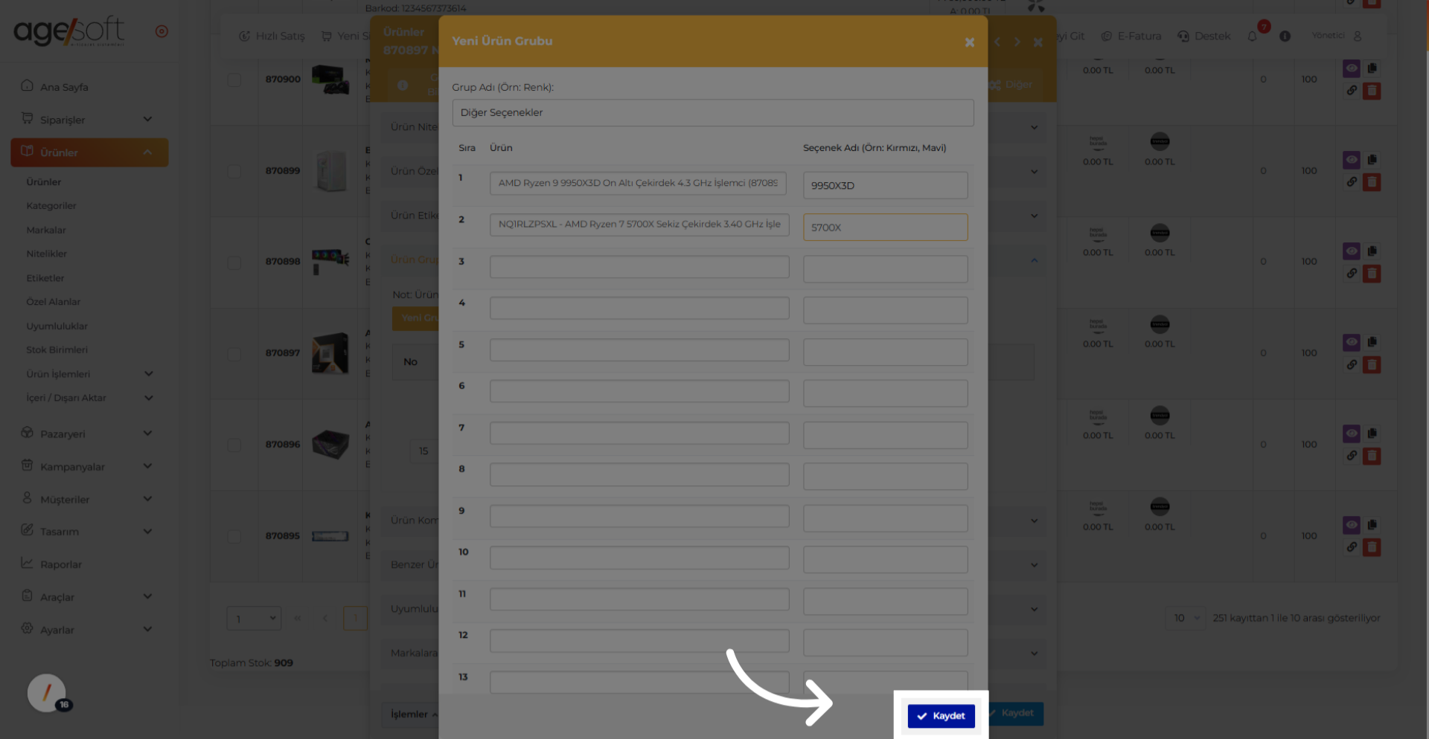This screenshot has width=1429, height=739.
Task: Click the empty product field for row 3
Action: 639,267
